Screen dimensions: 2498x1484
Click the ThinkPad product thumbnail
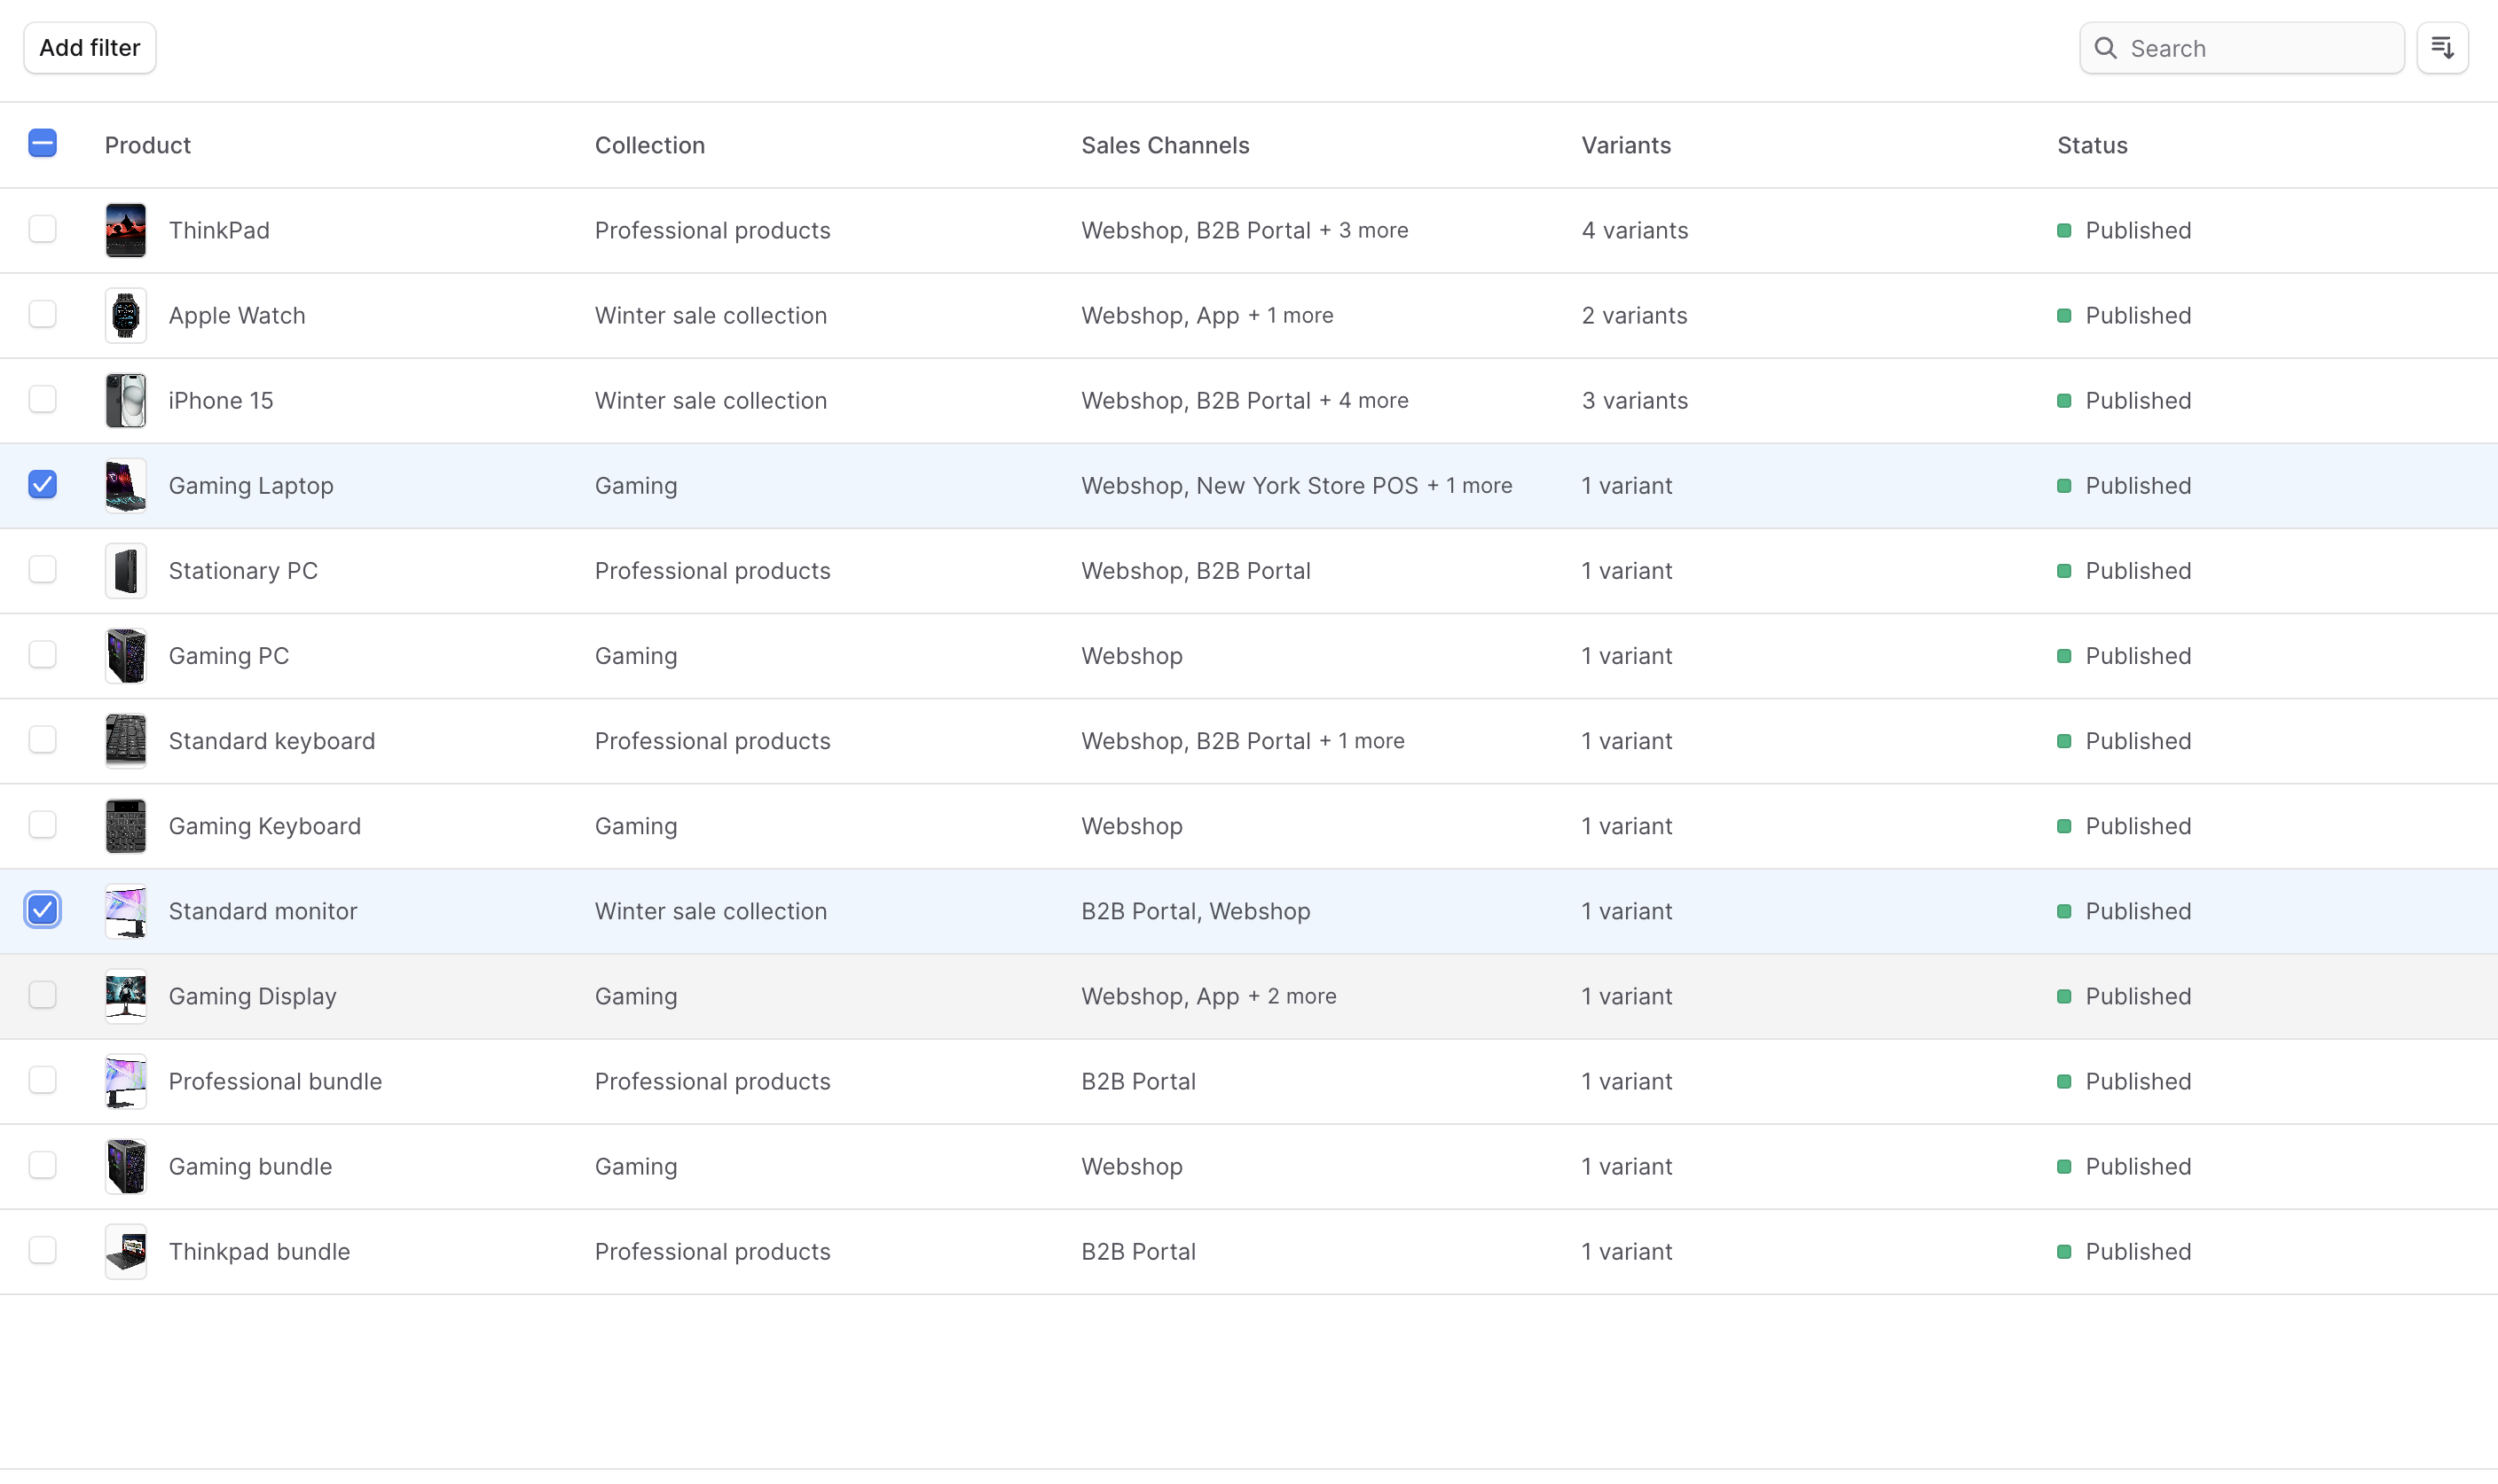pyautogui.click(x=126, y=230)
